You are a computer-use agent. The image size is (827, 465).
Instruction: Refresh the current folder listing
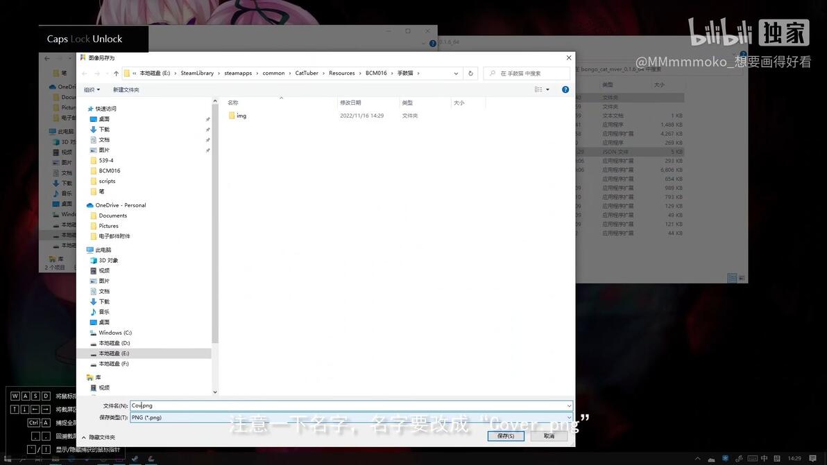click(x=470, y=73)
